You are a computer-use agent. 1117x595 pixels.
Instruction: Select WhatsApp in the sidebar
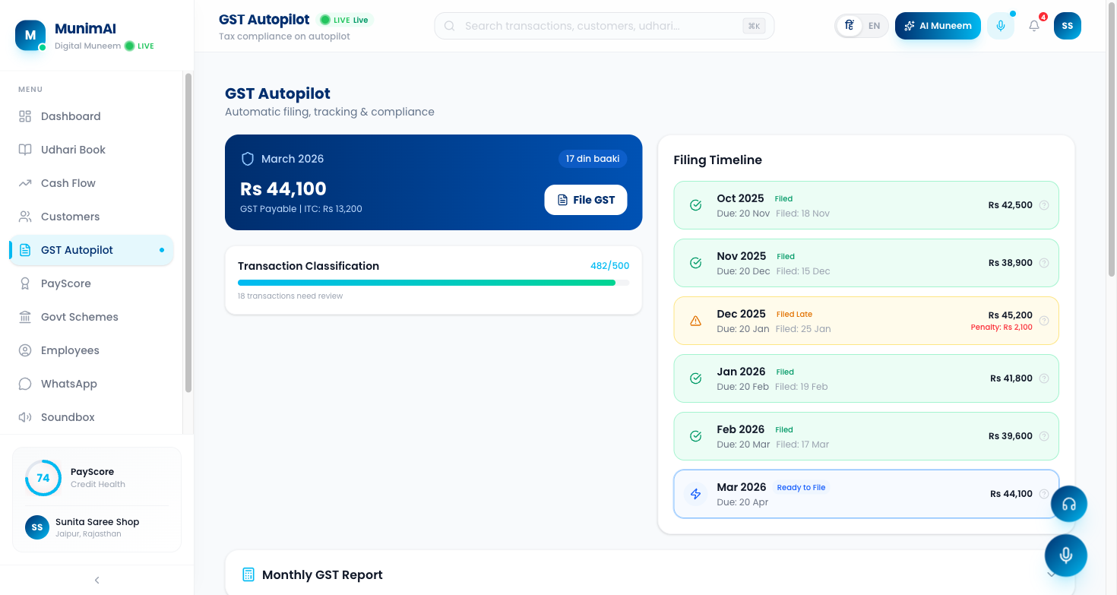click(70, 384)
